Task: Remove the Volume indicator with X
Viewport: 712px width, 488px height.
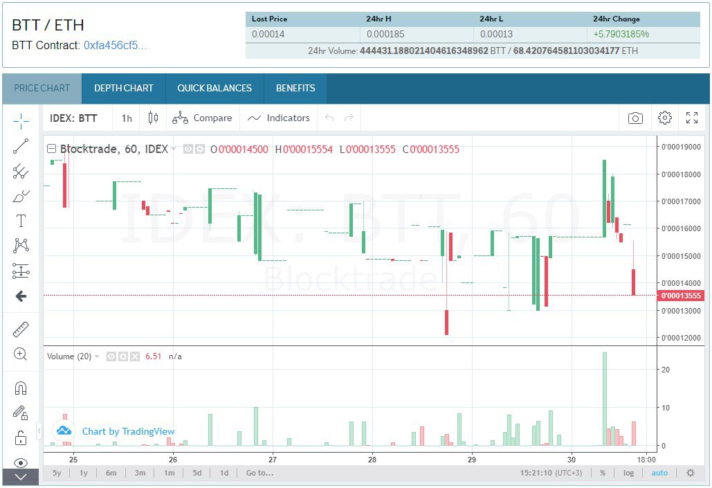Action: (135, 356)
